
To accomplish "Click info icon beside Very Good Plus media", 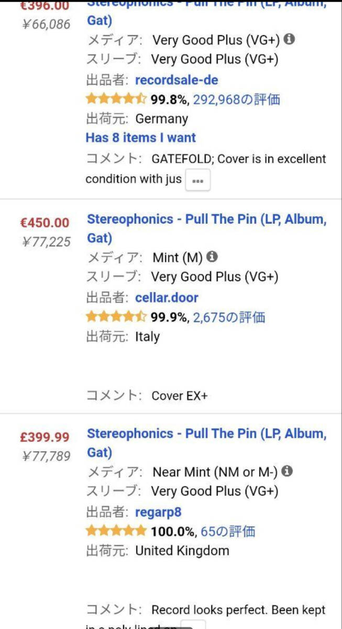I will pos(289,39).
